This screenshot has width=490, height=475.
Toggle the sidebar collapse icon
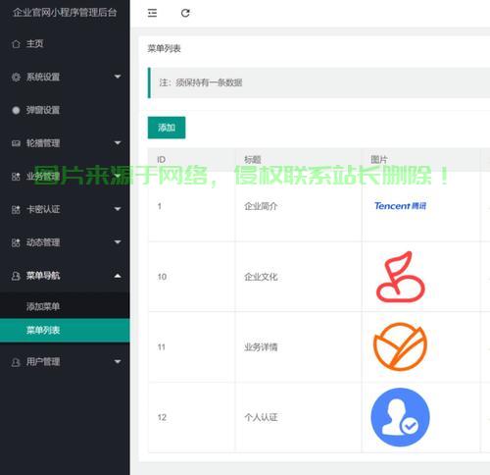pyautogui.click(x=152, y=13)
